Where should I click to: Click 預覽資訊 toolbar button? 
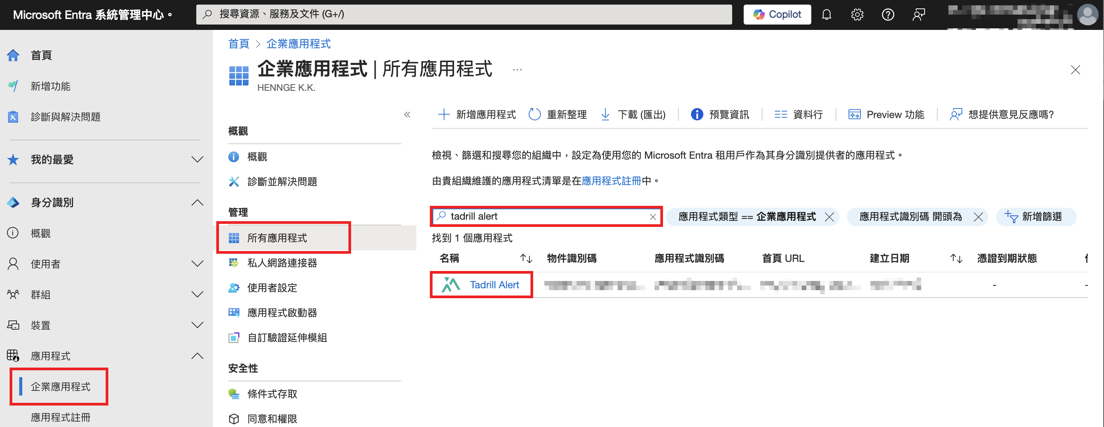(x=720, y=115)
